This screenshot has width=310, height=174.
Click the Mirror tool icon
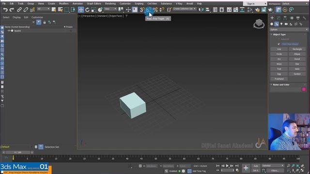201,10
